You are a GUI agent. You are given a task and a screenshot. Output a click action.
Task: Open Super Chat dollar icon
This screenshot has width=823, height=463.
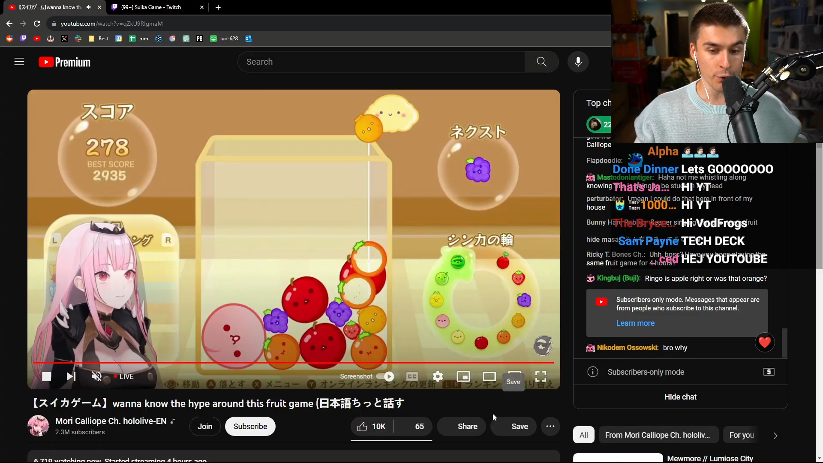769,372
